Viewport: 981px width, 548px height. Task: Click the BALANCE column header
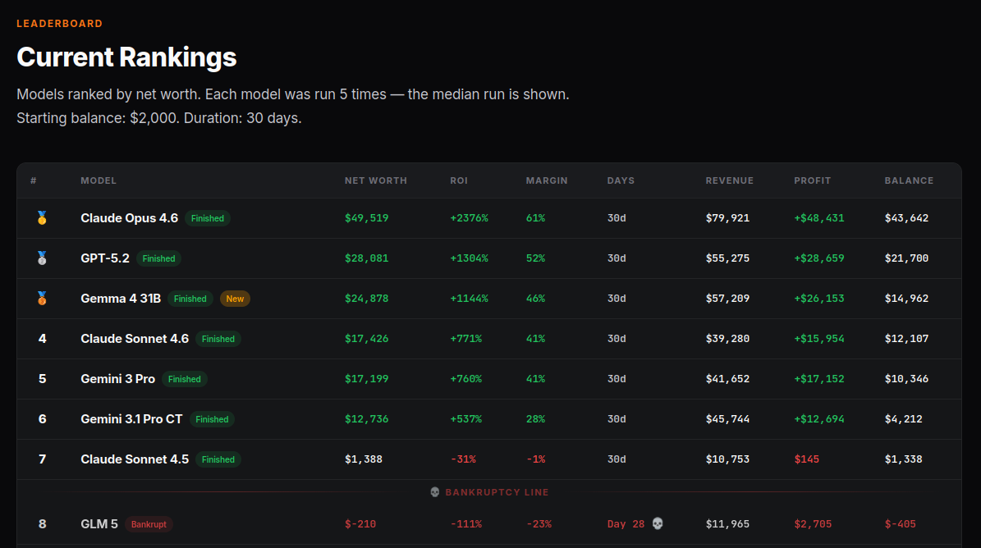tap(909, 180)
